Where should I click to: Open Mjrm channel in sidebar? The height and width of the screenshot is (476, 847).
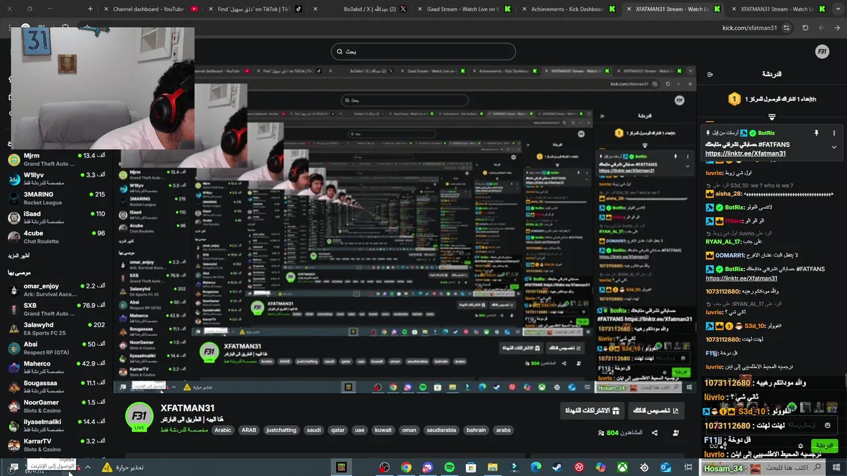pyautogui.click(x=56, y=159)
